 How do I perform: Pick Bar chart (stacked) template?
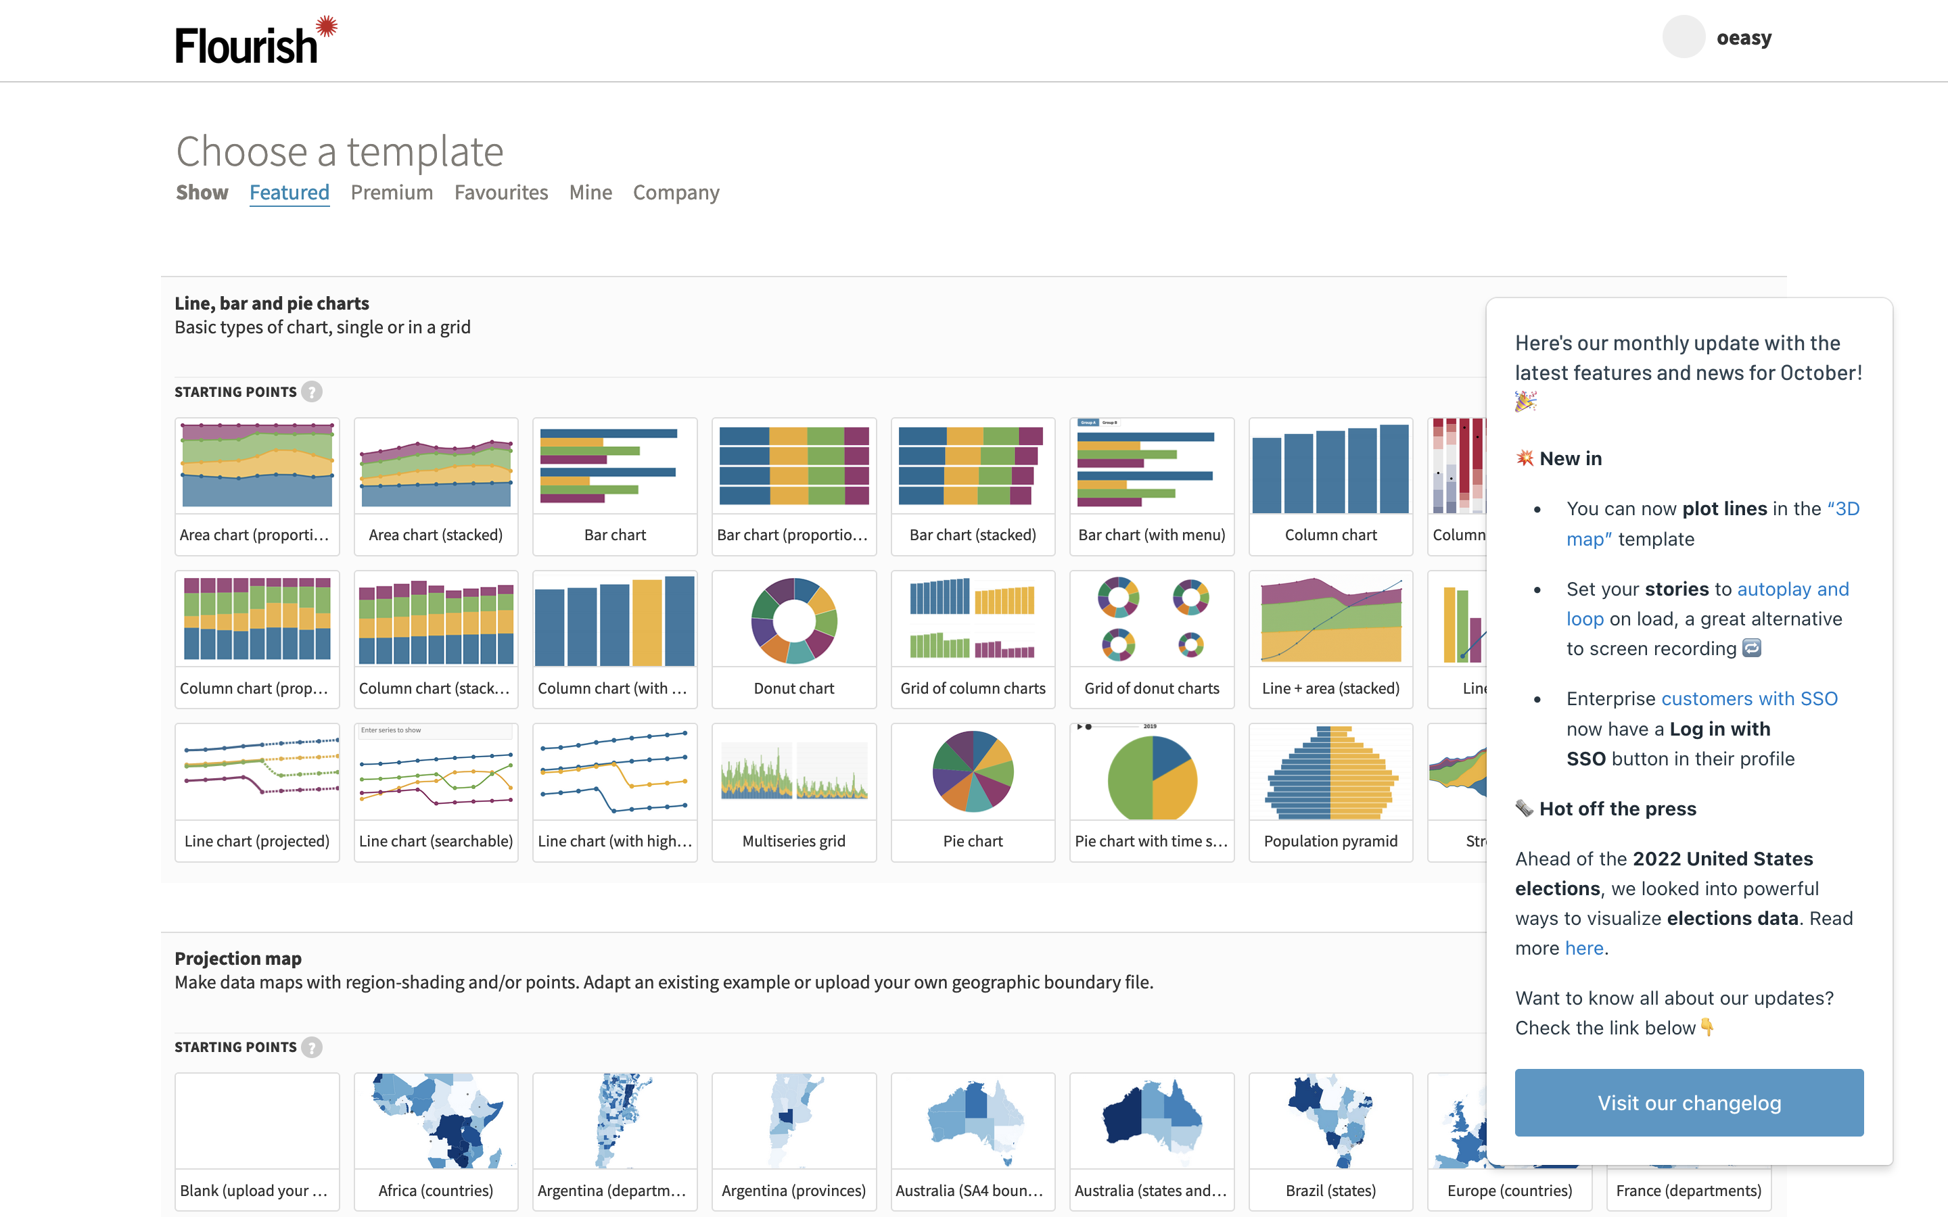(x=973, y=486)
